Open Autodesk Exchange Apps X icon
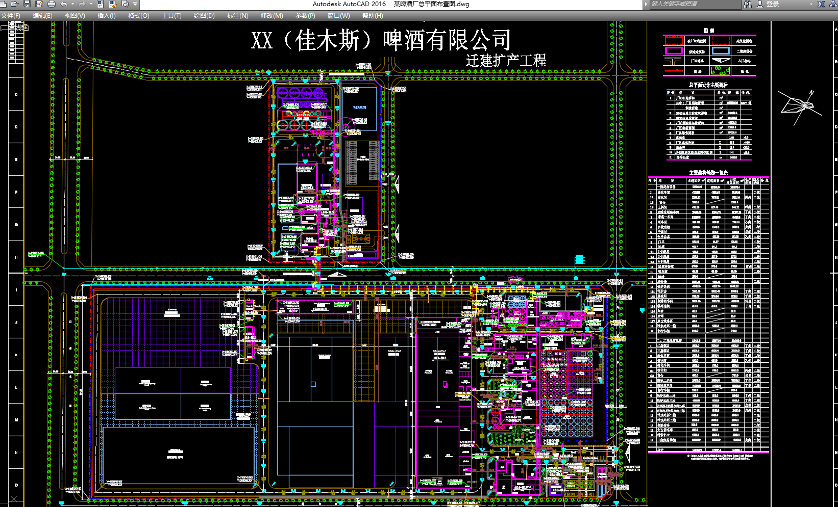 click(821, 4)
